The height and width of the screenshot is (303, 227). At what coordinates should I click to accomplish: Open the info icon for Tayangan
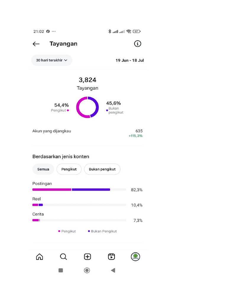point(137,44)
